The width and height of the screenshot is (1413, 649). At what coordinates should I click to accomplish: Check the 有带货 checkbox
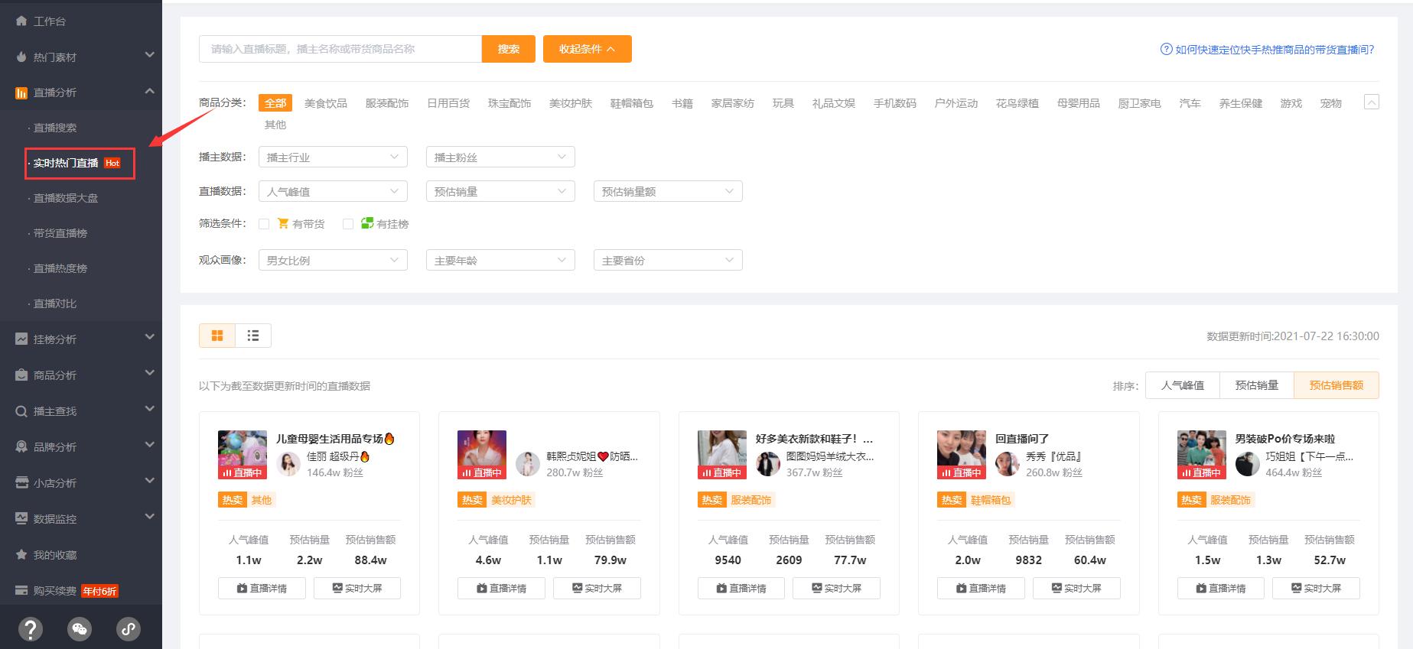tap(264, 224)
